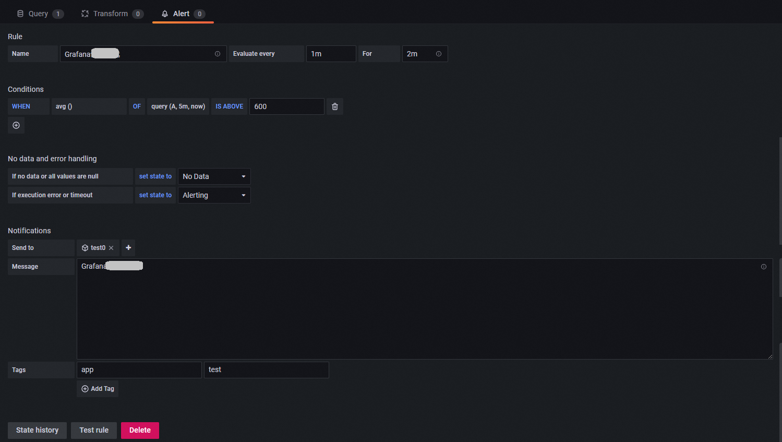Screen dimensions: 782x442
Task: Open the Transform tab
Action: coord(112,14)
